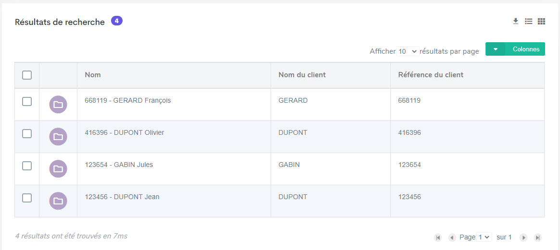Open the 416396 - DUPONT Olivier entry

[124, 132]
